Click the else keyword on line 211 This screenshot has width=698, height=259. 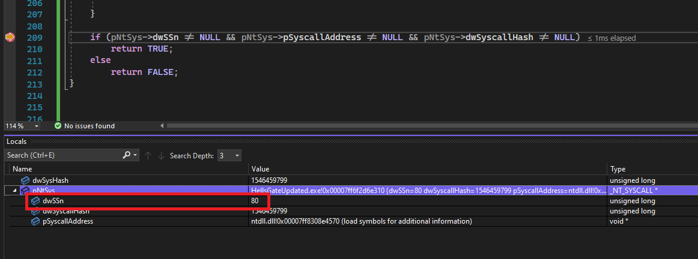(x=100, y=61)
